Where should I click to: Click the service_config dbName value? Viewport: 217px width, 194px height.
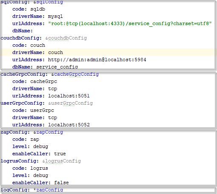point(57,67)
